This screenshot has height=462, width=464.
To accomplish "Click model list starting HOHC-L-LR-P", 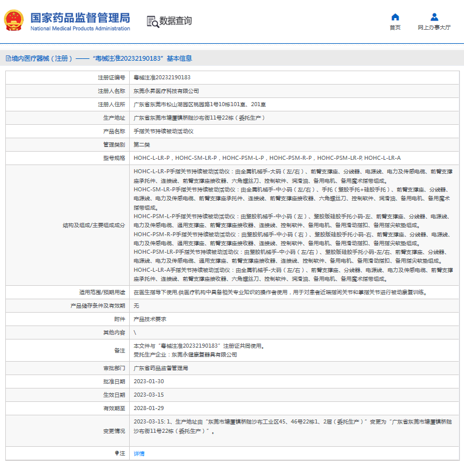I will [x=267, y=158].
